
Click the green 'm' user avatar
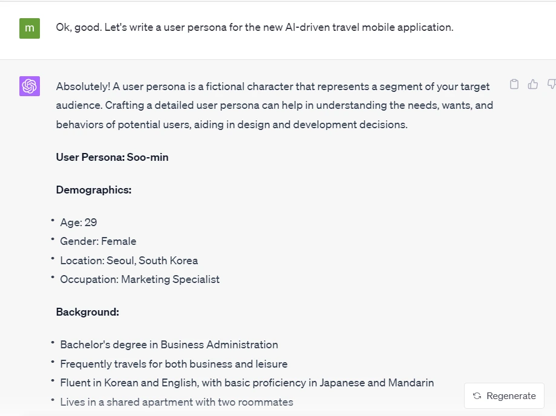pyautogui.click(x=30, y=28)
